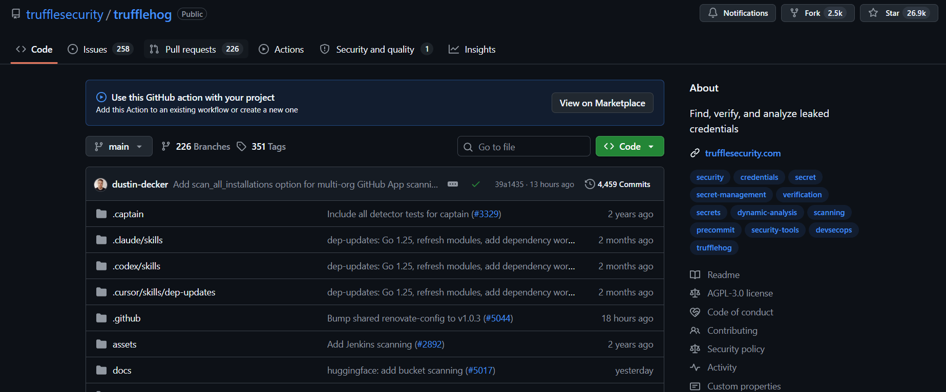Fork the repository with the Fork button
The width and height of the screenshot is (946, 392).
(x=817, y=13)
